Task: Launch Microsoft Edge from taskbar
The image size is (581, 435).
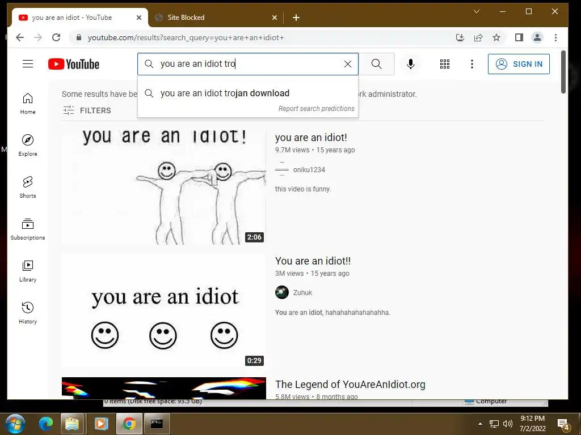Action: click(x=46, y=423)
